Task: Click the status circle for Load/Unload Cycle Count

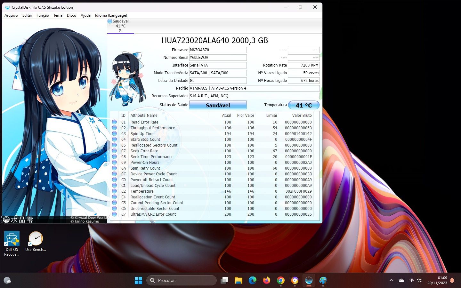Action: [x=114, y=185]
